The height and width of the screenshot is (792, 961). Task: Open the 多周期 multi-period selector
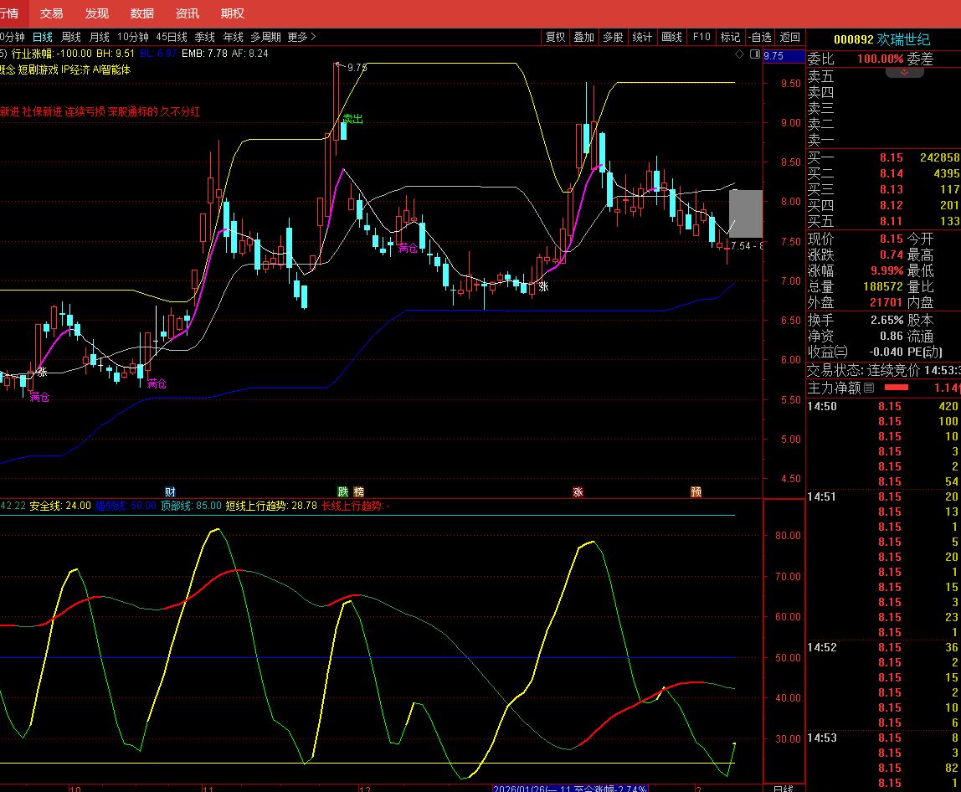coord(265,37)
